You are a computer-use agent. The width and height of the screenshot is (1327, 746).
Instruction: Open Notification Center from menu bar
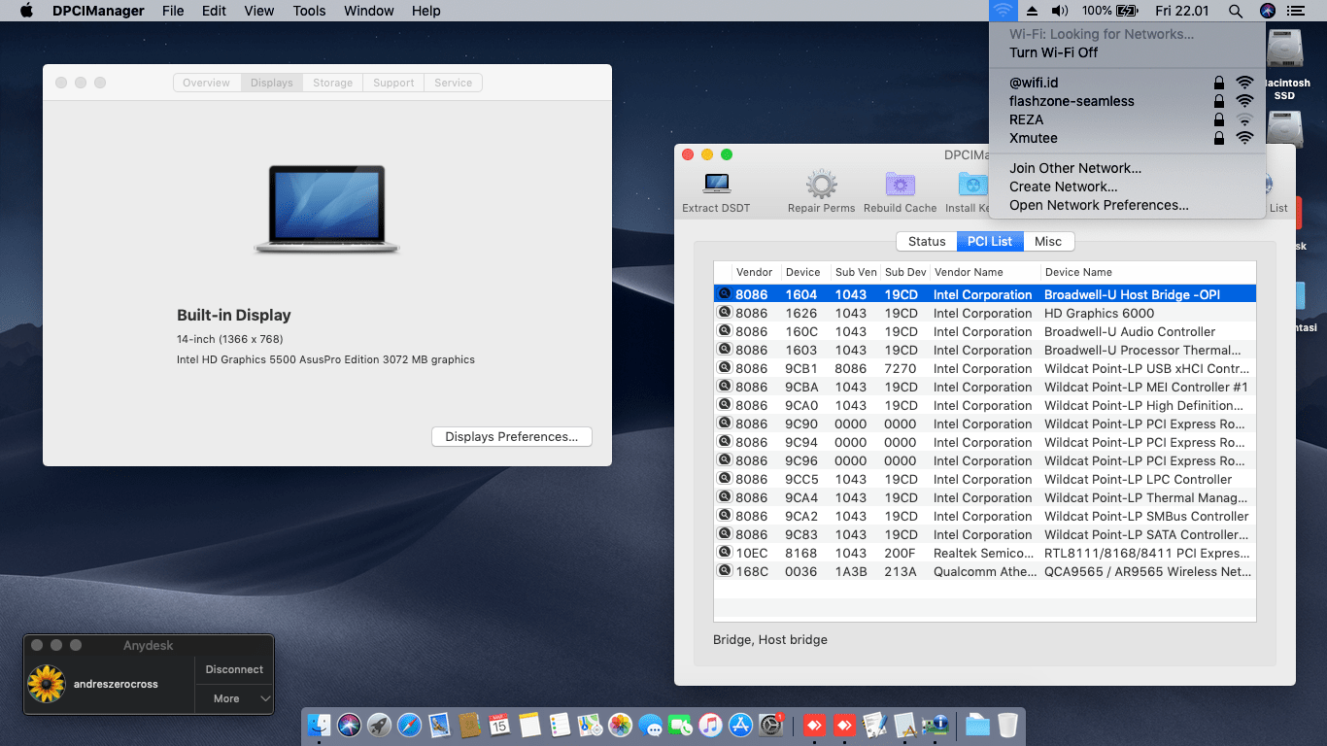point(1295,11)
